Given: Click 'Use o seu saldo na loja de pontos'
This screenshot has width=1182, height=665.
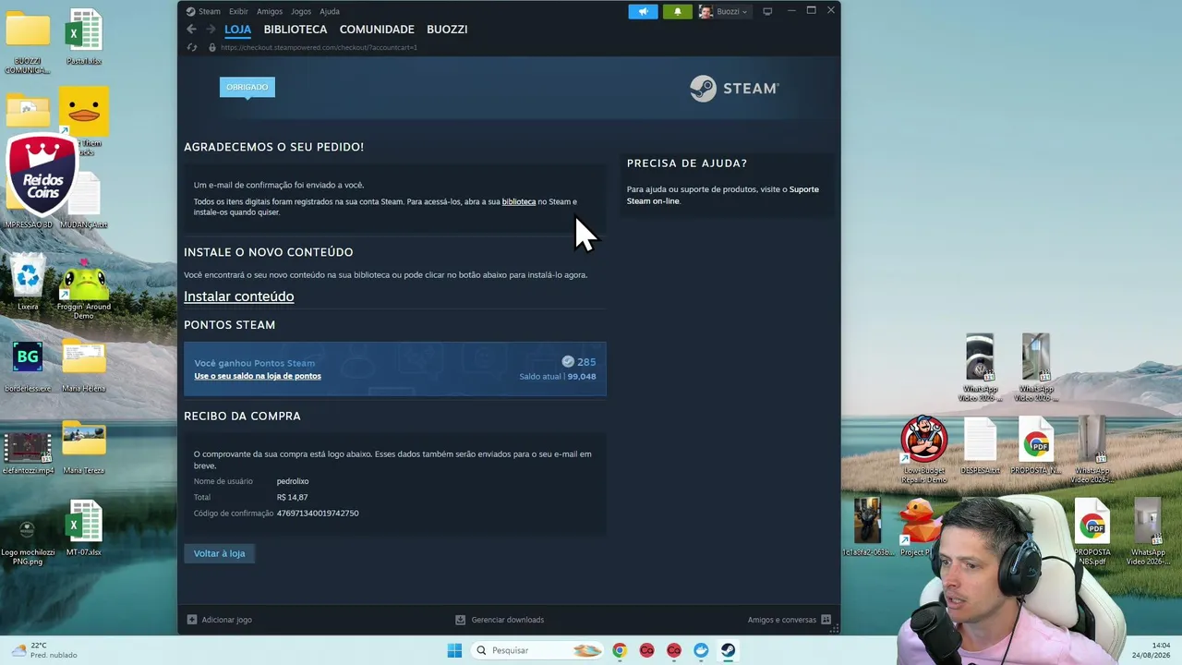Looking at the screenshot, I should pos(258,376).
